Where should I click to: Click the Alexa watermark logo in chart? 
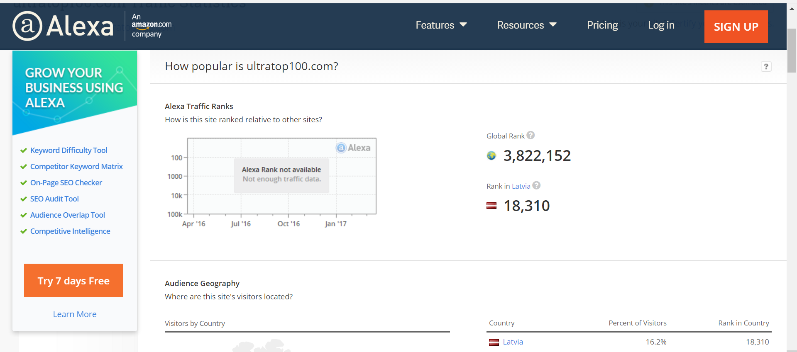tap(353, 148)
